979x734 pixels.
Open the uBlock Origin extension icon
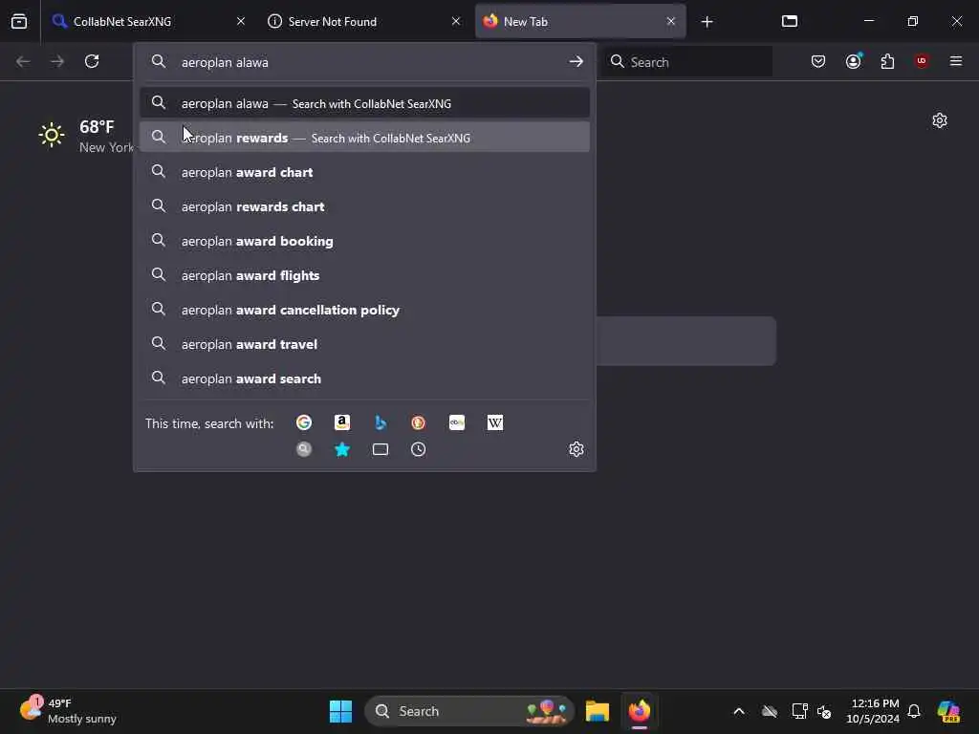[x=922, y=61]
